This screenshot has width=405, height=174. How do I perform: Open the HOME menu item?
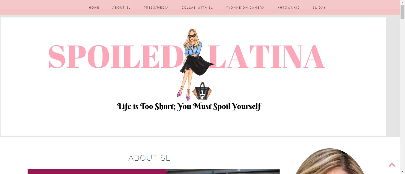pyautogui.click(x=94, y=8)
